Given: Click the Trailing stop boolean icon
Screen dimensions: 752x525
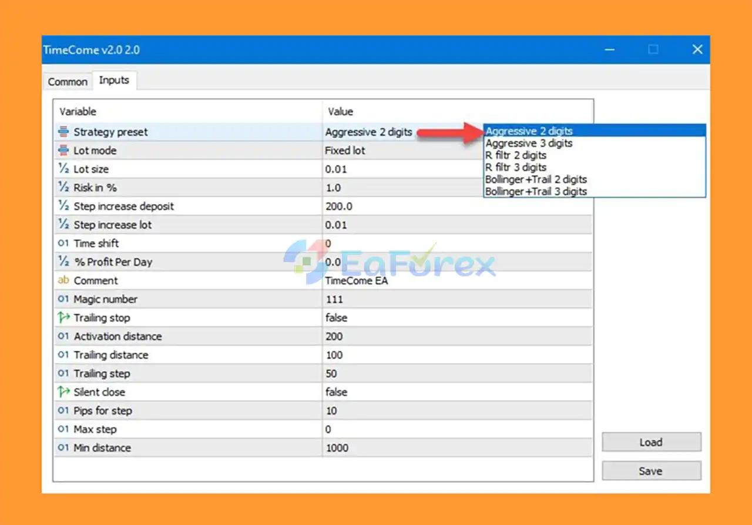Looking at the screenshot, I should 63,317.
